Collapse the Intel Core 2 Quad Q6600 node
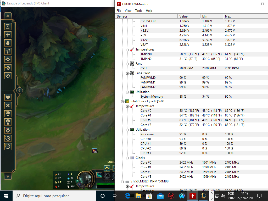The image size is (268, 201). click(122, 102)
